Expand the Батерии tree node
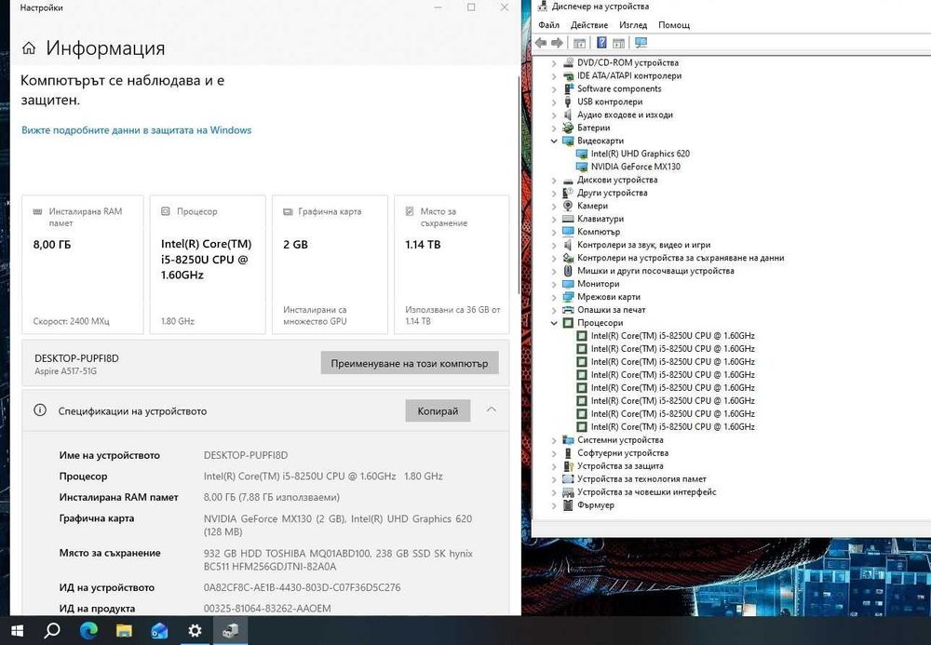The height and width of the screenshot is (645, 931). coord(554,128)
